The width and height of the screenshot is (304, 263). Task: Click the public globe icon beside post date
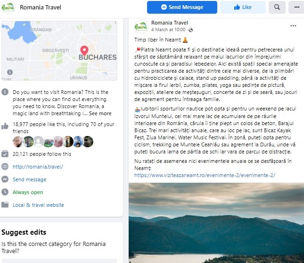point(190,30)
